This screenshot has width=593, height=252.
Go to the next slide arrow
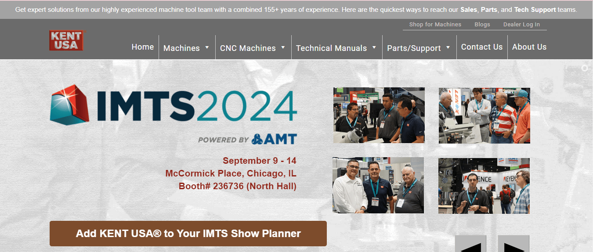(x=513, y=244)
